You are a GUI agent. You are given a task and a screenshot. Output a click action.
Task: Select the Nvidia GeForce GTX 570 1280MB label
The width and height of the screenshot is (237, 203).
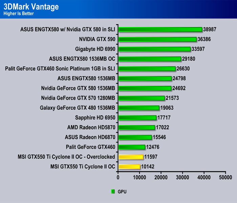(x=78, y=98)
